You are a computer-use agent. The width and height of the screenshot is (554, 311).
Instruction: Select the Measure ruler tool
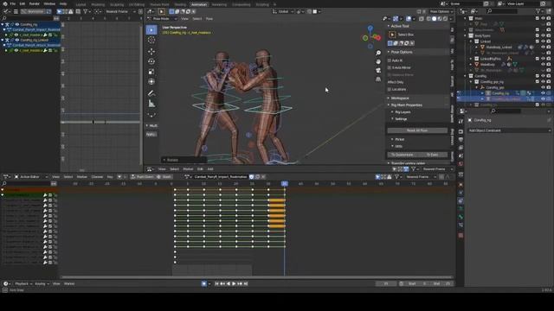(x=151, y=104)
